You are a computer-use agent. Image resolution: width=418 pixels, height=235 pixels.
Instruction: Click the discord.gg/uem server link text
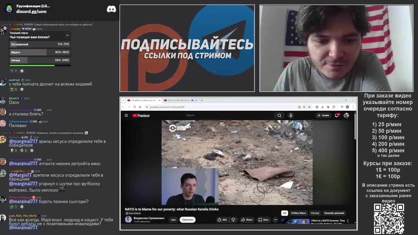click(x=31, y=11)
